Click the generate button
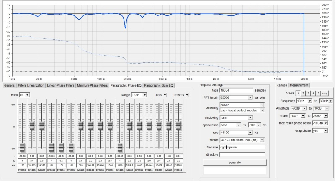Viewport: 335px width, 181px height. coord(234,162)
